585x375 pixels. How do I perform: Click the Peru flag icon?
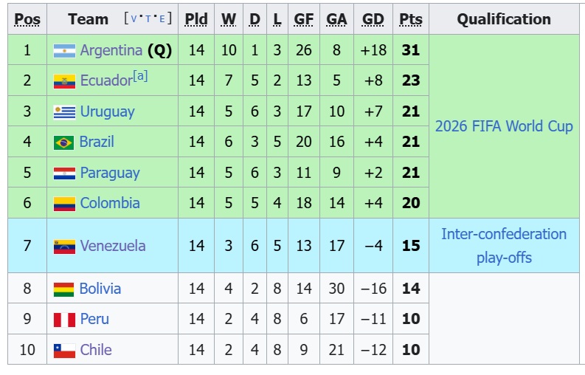(64, 320)
